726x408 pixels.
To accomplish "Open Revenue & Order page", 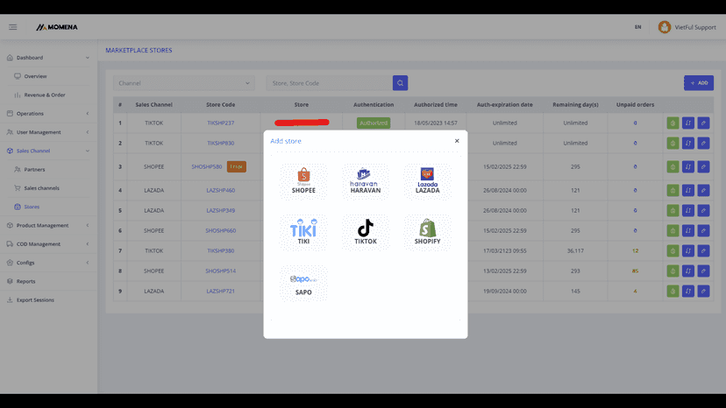I will (45, 95).
